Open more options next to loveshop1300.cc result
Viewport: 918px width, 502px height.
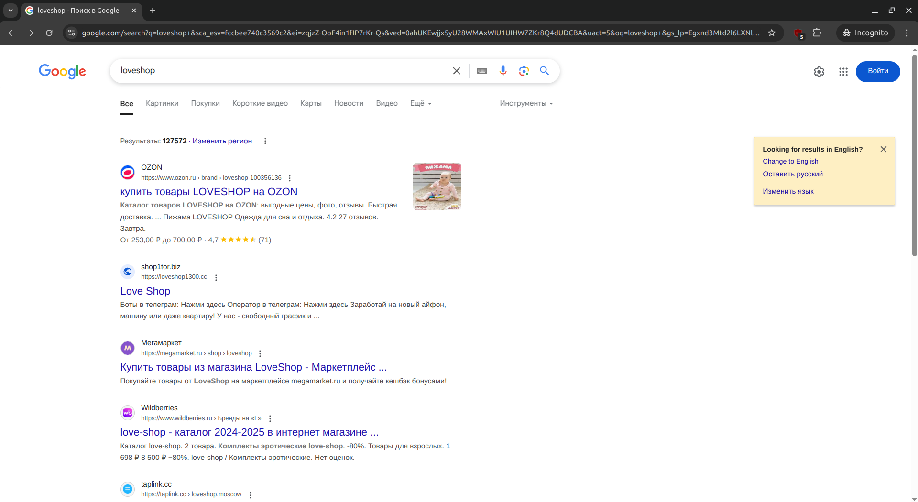pyautogui.click(x=216, y=277)
